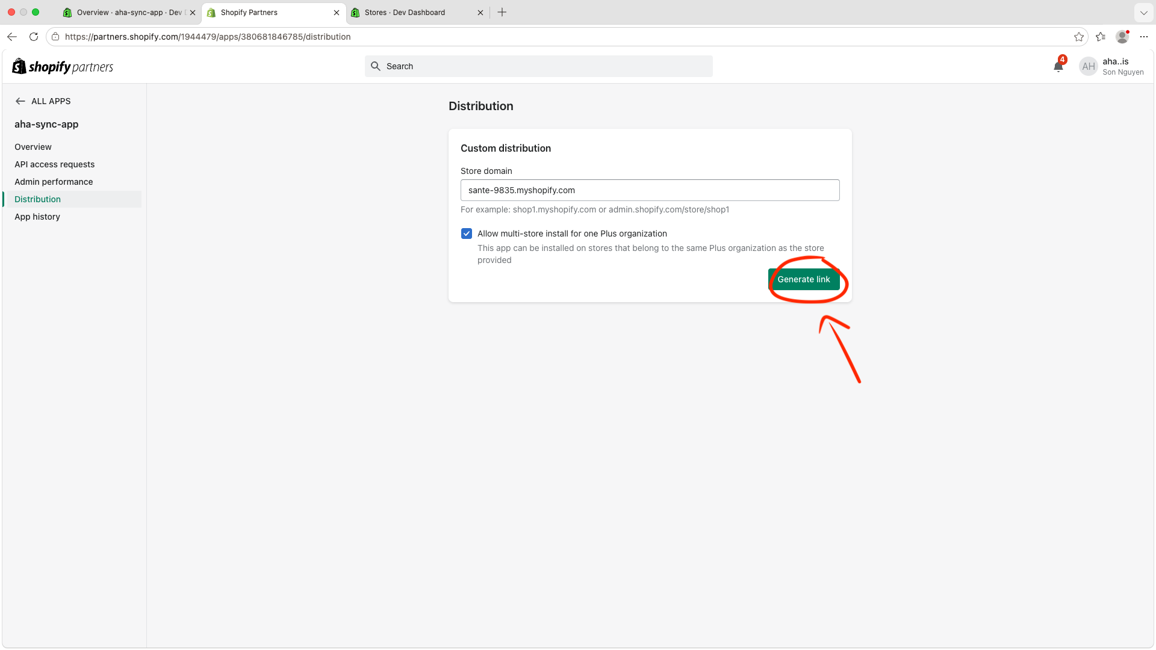1156x650 pixels.
Task: Focus the Store domain input field
Action: tap(650, 190)
